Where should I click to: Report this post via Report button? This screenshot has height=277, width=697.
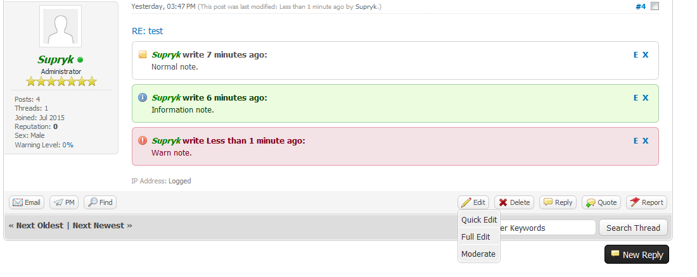(646, 202)
